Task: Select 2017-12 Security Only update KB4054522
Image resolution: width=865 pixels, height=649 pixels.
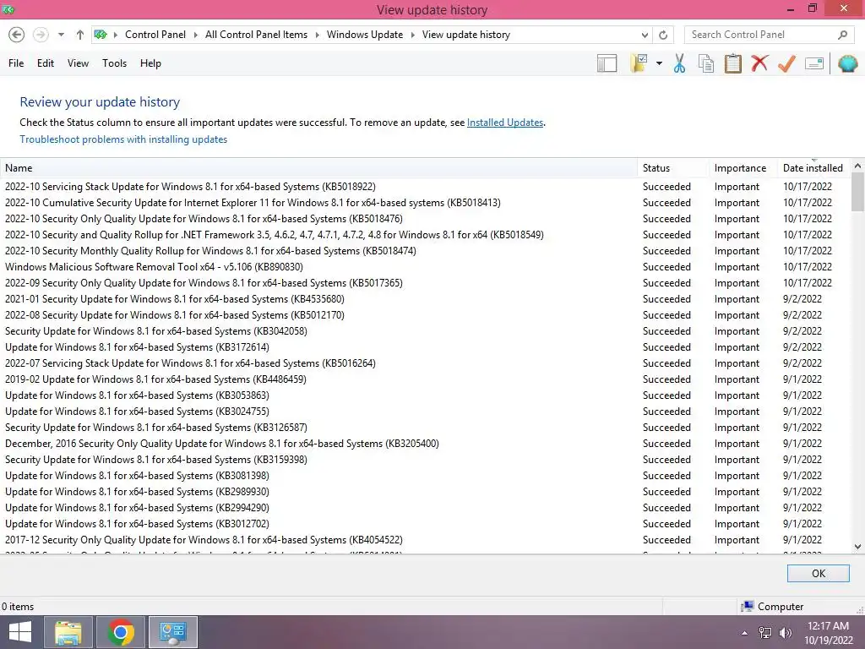Action: 426,540
